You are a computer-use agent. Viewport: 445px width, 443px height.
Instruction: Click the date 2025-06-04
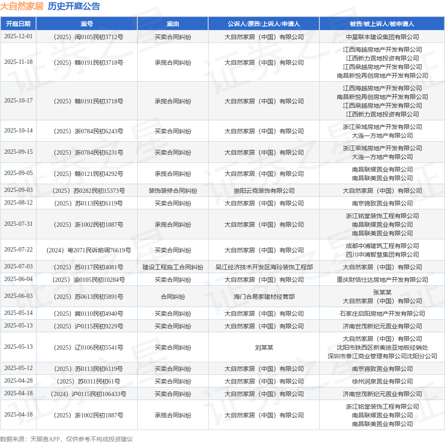point(18,279)
